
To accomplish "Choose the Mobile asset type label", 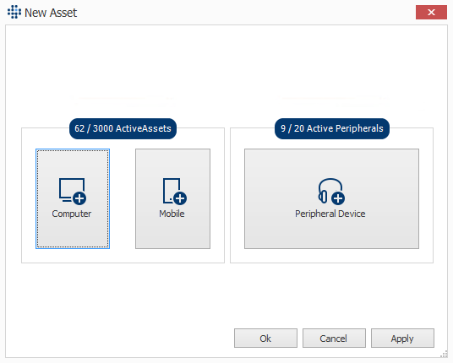I will click(172, 214).
